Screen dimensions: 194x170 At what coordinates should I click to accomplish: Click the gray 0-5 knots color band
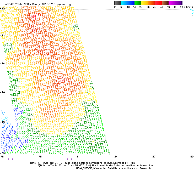(x=117, y=3)
